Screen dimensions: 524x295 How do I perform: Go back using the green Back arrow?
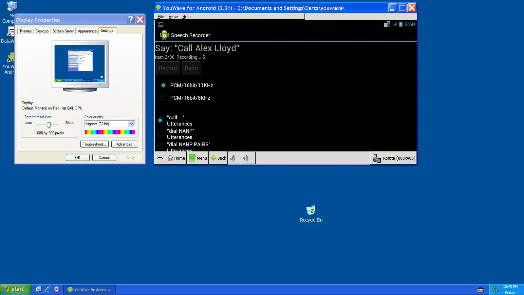click(218, 158)
